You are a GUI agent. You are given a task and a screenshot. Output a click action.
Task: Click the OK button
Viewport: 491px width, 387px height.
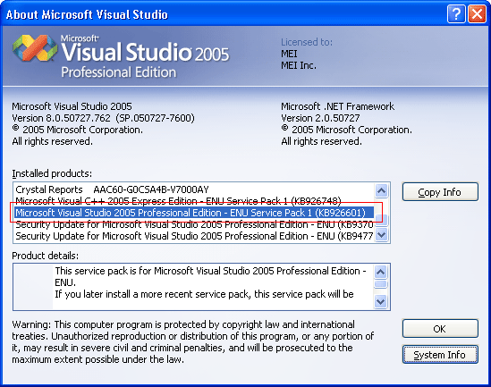(x=440, y=329)
